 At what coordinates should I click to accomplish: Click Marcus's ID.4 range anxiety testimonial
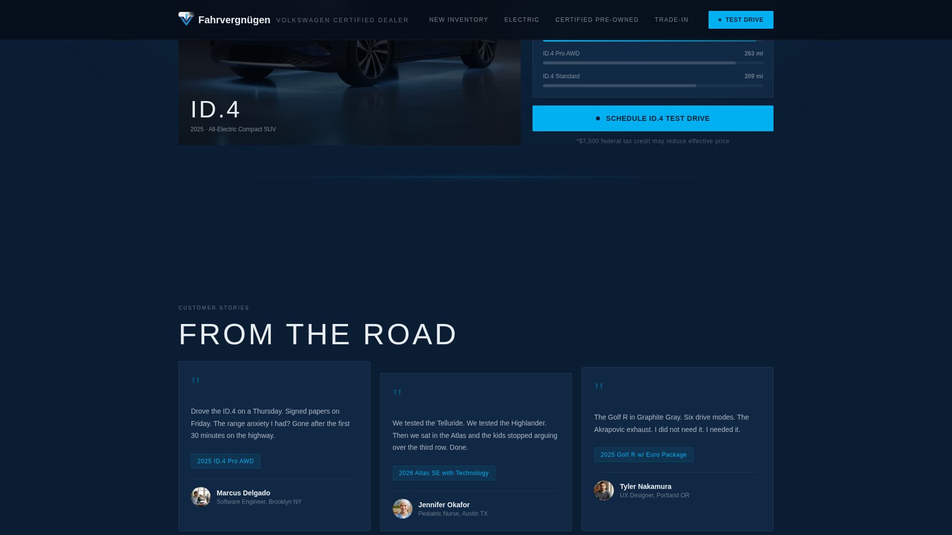point(270,424)
